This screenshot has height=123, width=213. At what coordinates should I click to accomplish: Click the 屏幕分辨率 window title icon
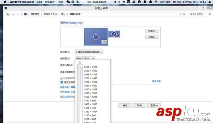click(6, 8)
